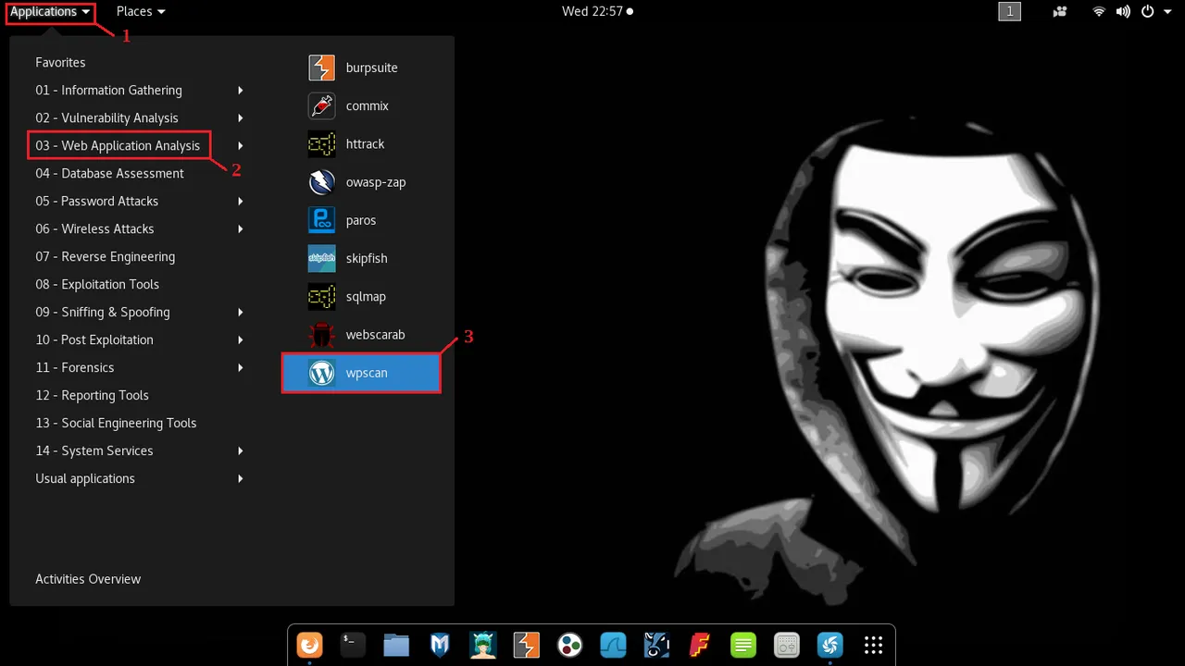1185x666 pixels.
Task: Expand 09 - Sniffing & Spoofing submenu arrow
Action: [241, 312]
